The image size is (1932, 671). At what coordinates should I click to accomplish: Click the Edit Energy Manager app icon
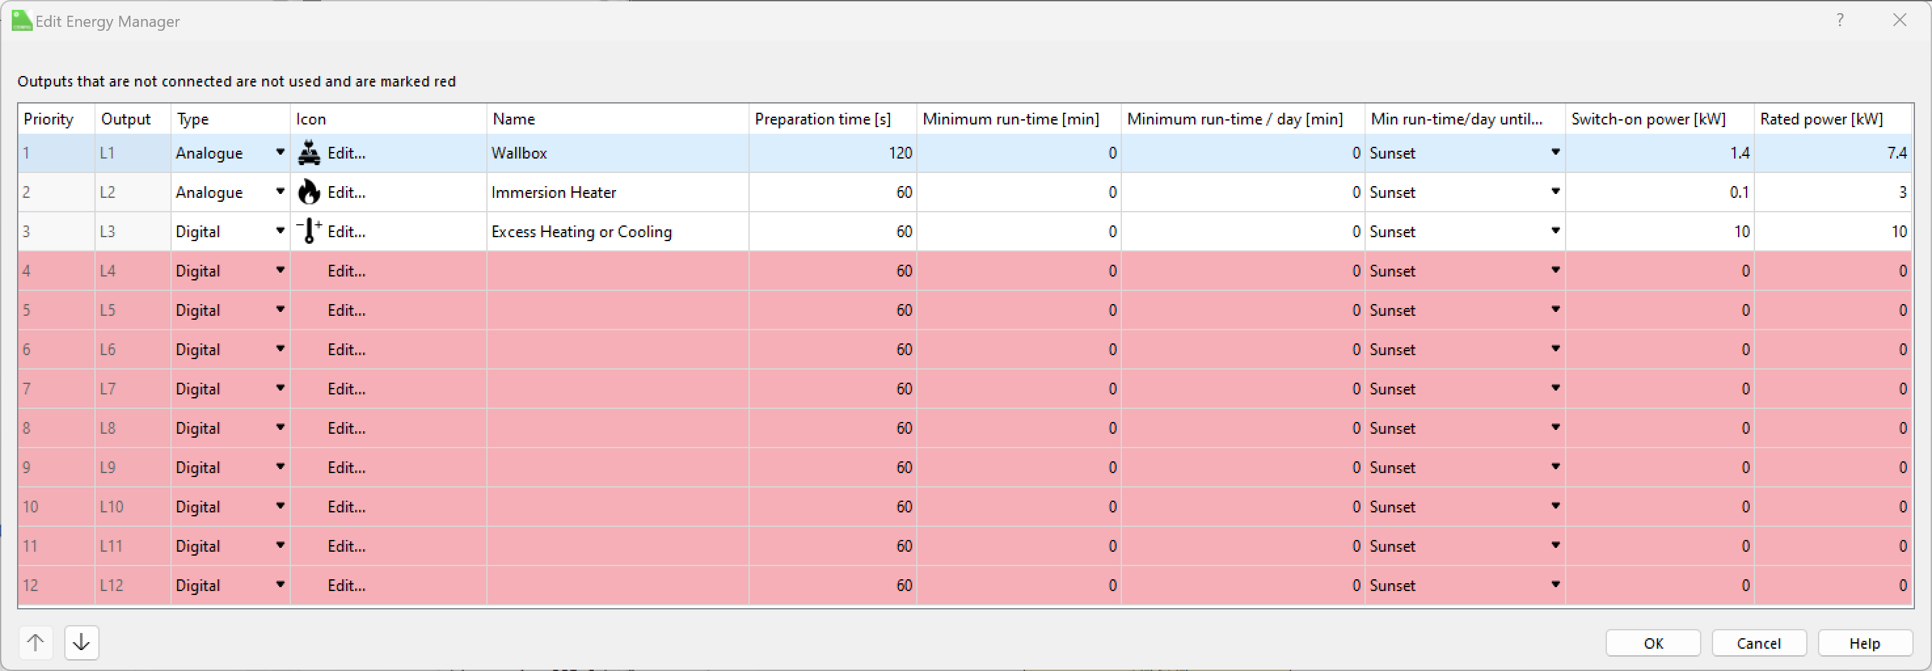point(22,21)
